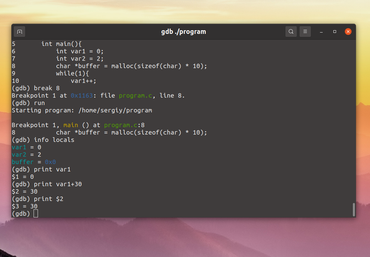Viewport: 370px width, 257px height.
Task: Click the '(gdb) run' command line
Action: pyautogui.click(x=28, y=103)
